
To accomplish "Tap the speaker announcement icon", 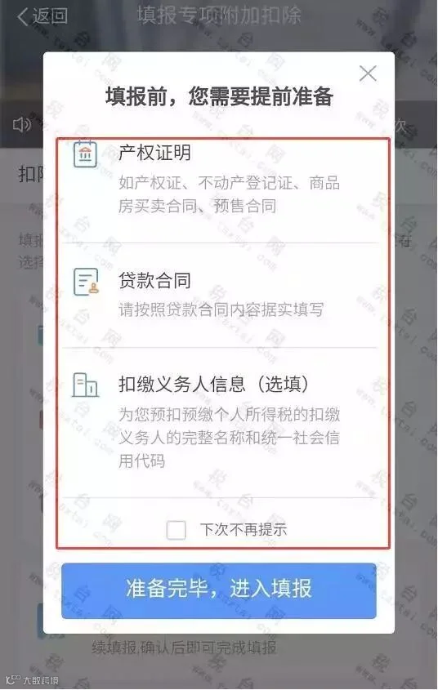I will pos(21,125).
